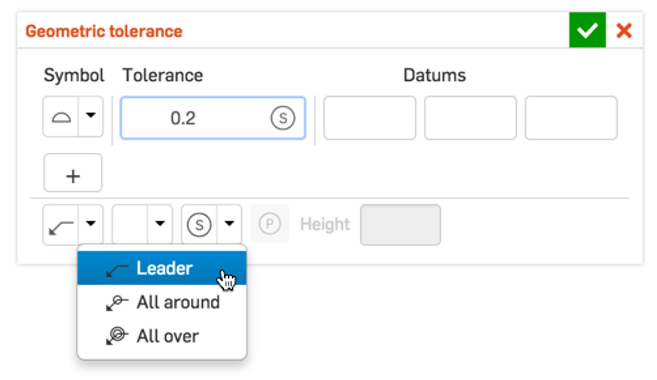657x380 pixels.
Task: Click the second Datums input box
Action: [x=470, y=118]
